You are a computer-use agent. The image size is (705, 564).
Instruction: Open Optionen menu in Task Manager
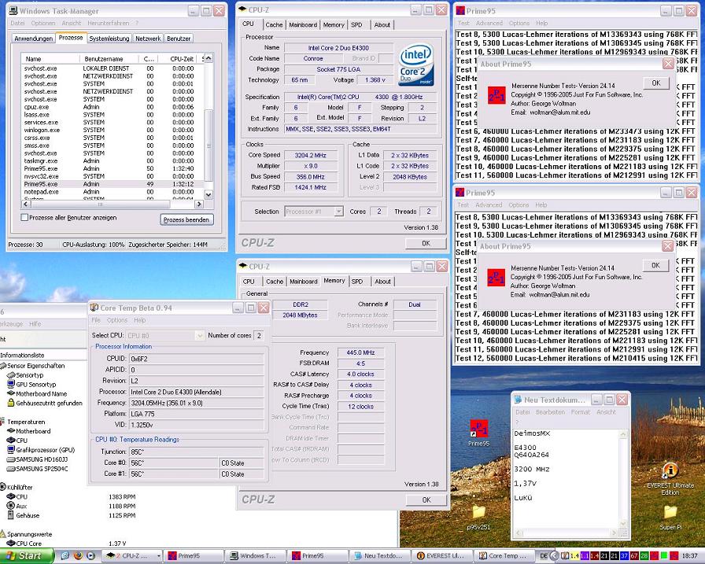coord(43,23)
